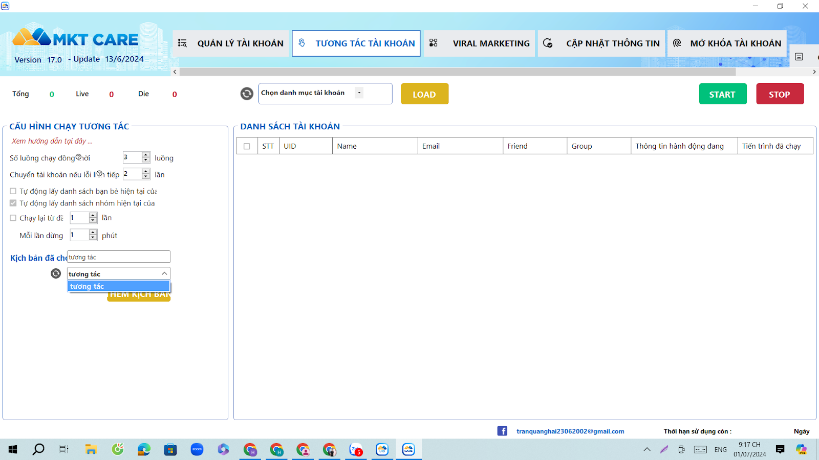This screenshot has height=460, width=819.
Task: Click the horizontal tab bar scrollbar
Action: click(x=461, y=72)
